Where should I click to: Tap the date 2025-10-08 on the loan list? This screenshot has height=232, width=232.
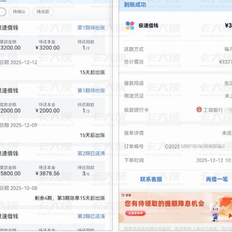pyautogui.click(x=24, y=188)
